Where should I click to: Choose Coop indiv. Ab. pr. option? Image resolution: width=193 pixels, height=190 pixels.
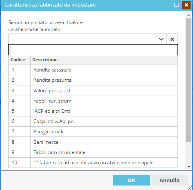[93, 121]
